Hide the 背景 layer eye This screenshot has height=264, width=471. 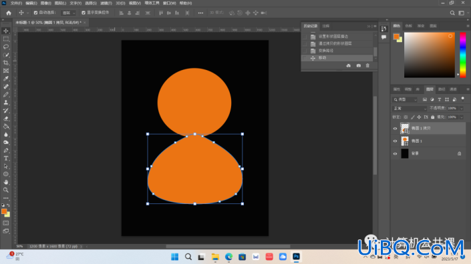tap(395, 154)
